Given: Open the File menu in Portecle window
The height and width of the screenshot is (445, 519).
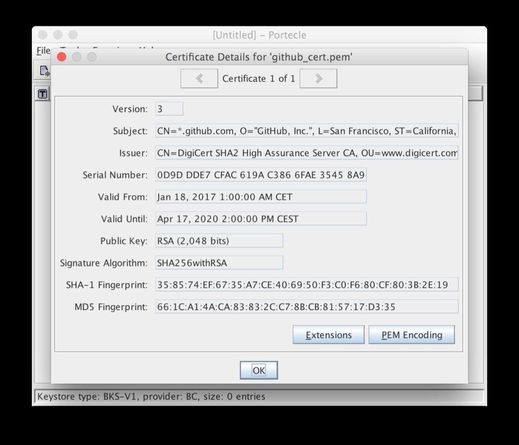Looking at the screenshot, I should tap(44, 51).
